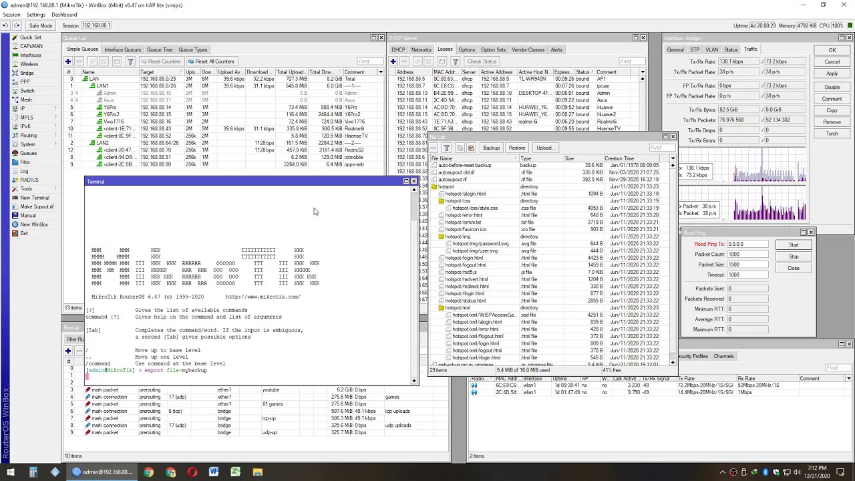Screen dimensions: 855x481
Task: Click Make Supout.rif in sidebar
Action: coord(36,206)
